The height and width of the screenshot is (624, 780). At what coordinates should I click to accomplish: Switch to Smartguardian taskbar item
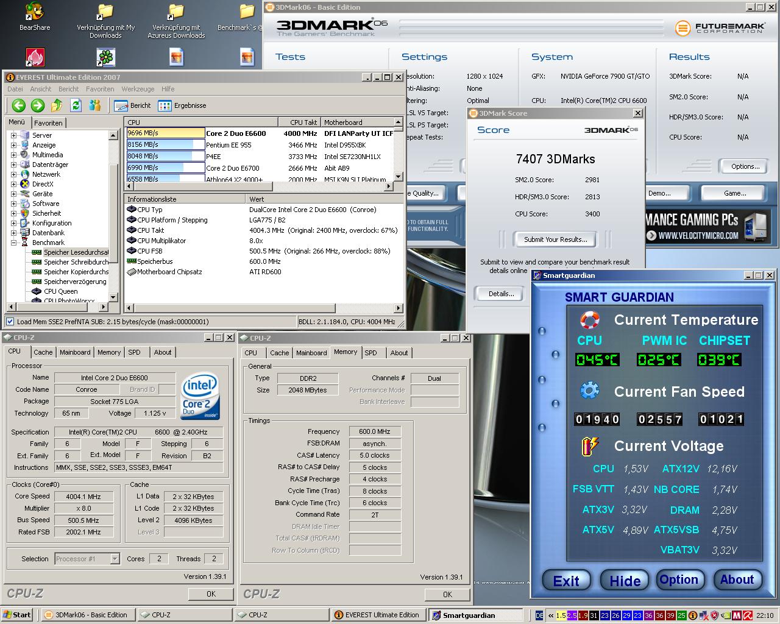(x=475, y=615)
